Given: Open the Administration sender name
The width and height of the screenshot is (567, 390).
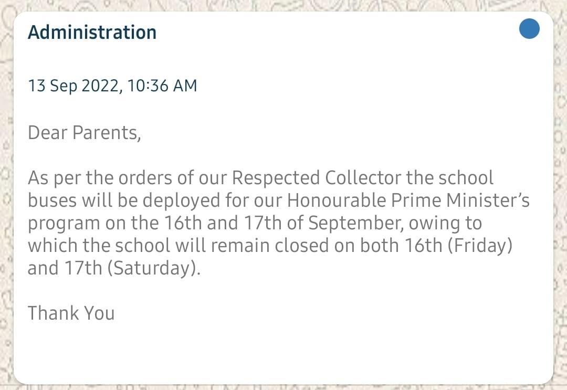Looking at the screenshot, I should click(x=92, y=32).
